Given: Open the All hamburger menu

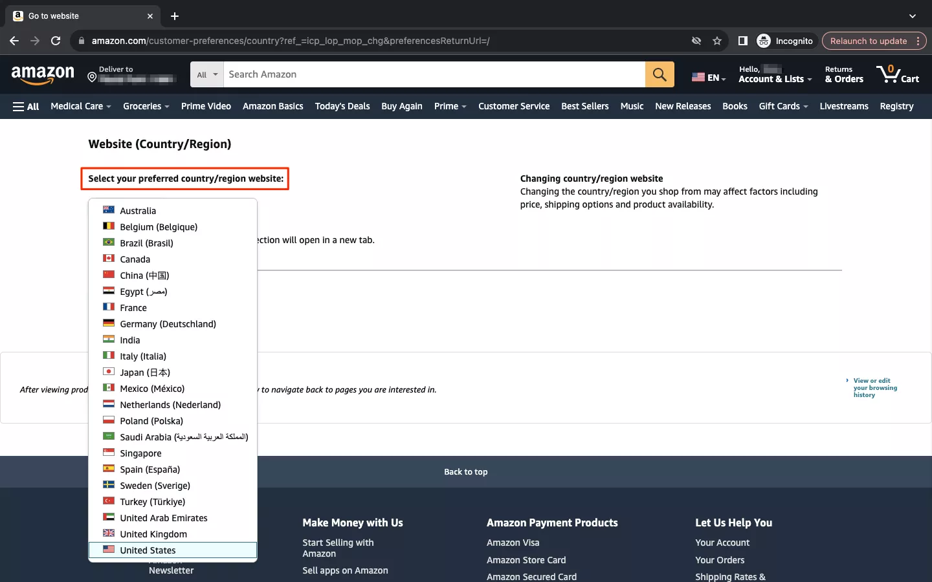Looking at the screenshot, I should 26,106.
